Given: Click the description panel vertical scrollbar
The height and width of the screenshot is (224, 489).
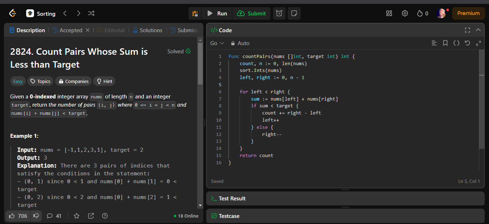Looking at the screenshot, I should click(200, 64).
